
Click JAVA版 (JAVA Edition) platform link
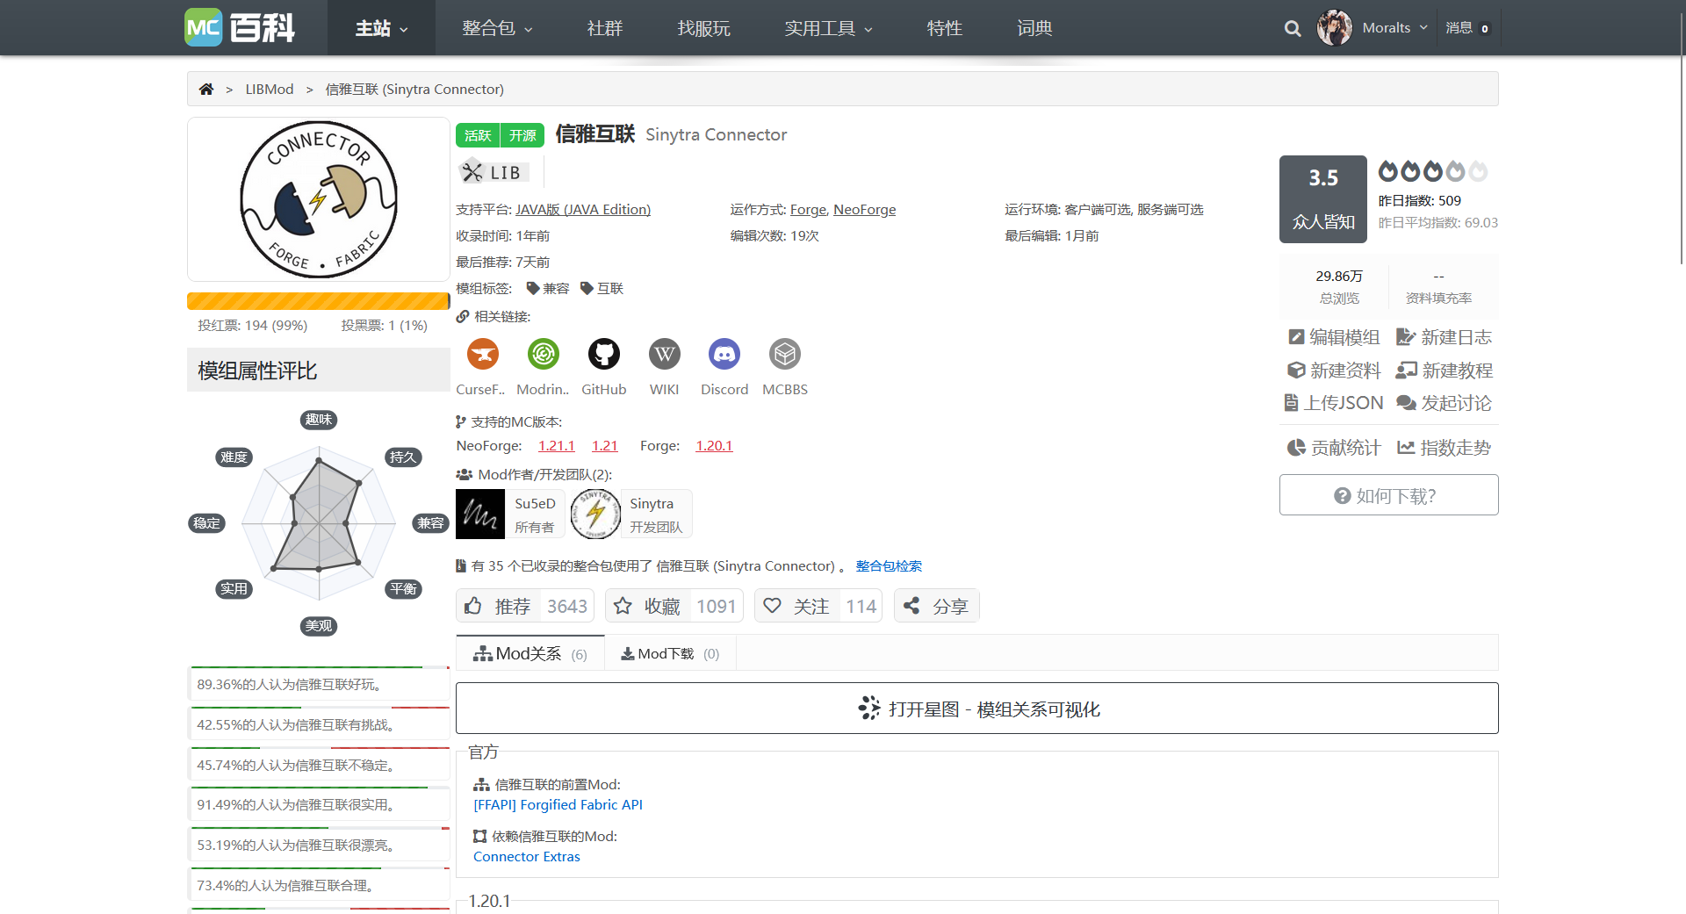point(583,209)
